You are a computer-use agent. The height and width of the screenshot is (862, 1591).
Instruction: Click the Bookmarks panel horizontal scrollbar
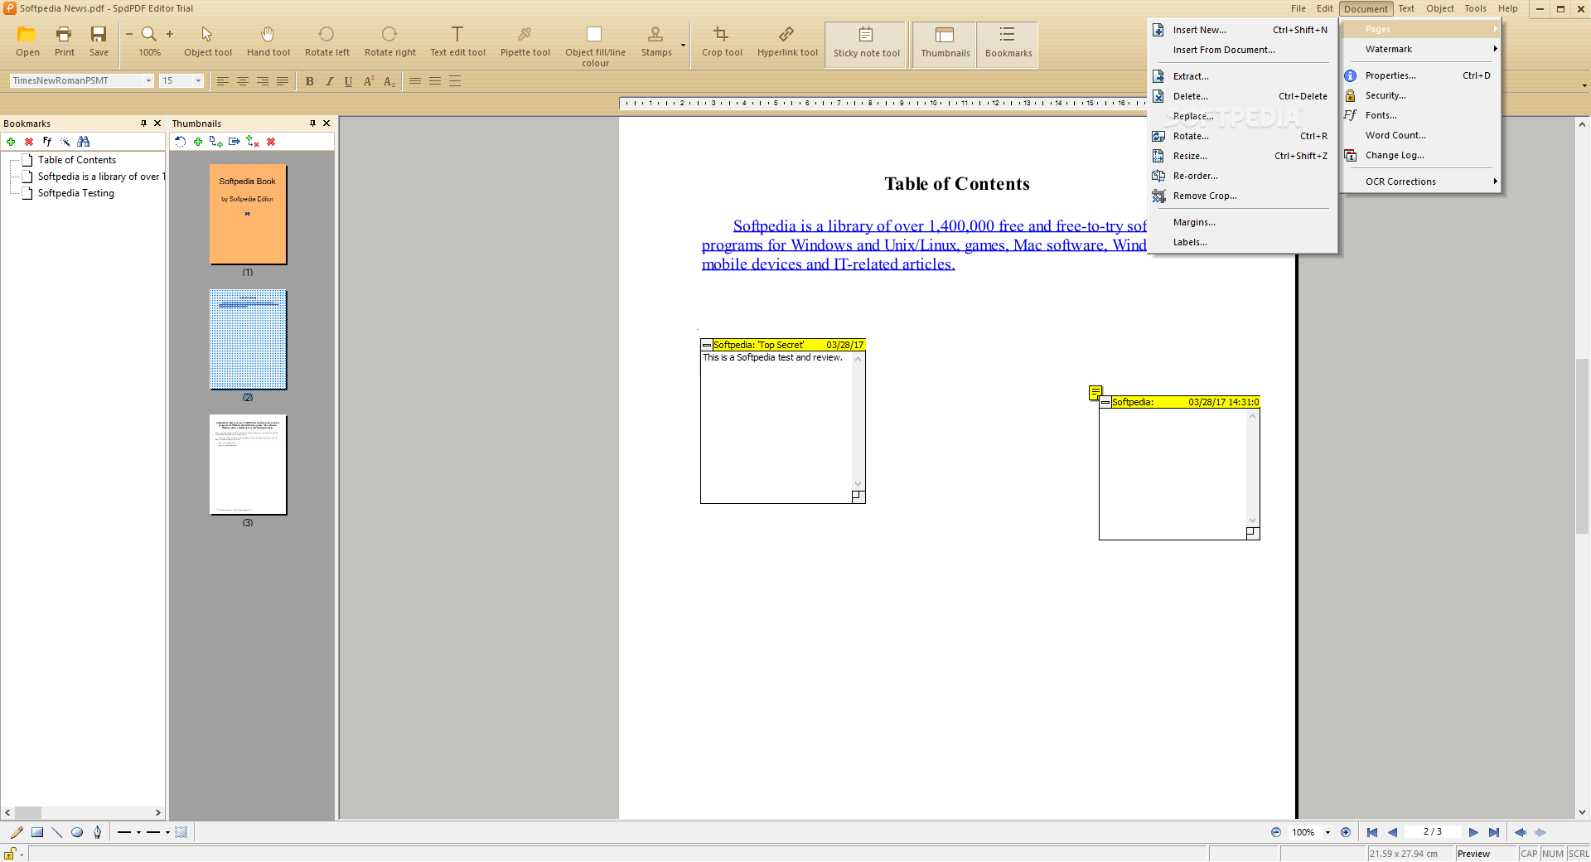point(83,813)
